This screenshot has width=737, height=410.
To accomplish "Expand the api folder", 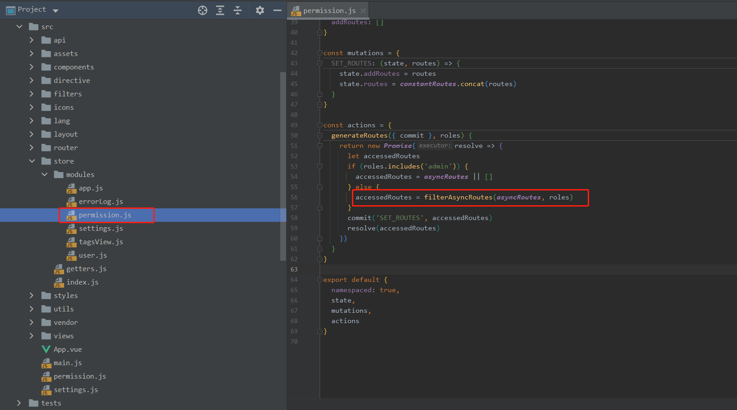I will [31, 40].
